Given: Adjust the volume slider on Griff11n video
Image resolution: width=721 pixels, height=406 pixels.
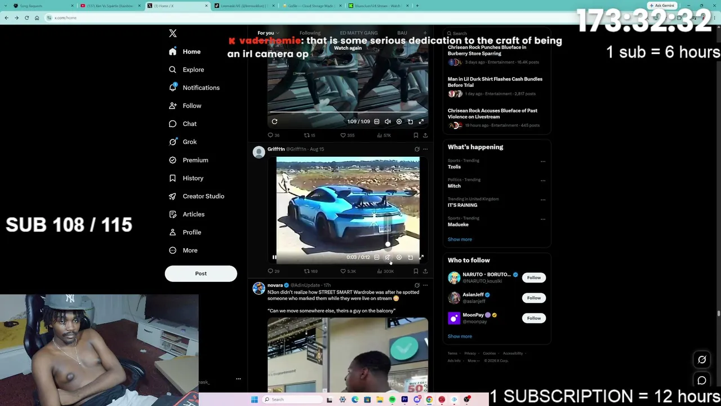Looking at the screenshot, I should point(388,245).
